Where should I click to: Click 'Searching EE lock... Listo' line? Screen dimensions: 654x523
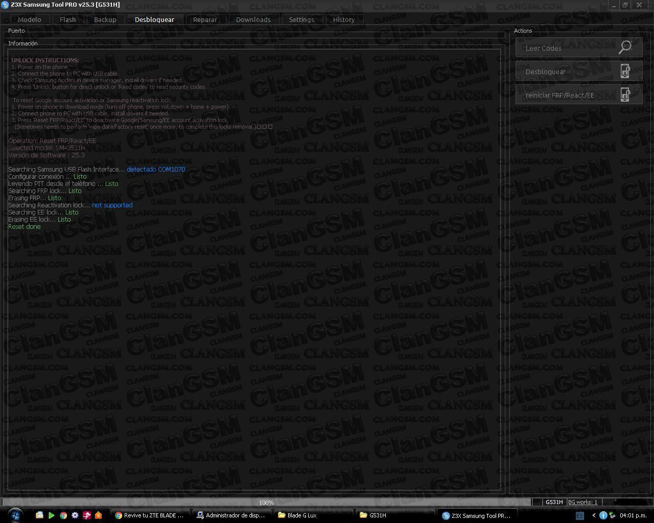pos(43,212)
